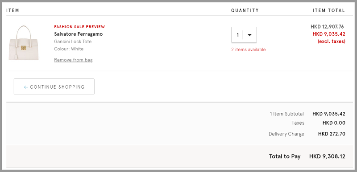Open the white handbag product thumbnail
The width and height of the screenshot is (357, 172).
[24, 43]
